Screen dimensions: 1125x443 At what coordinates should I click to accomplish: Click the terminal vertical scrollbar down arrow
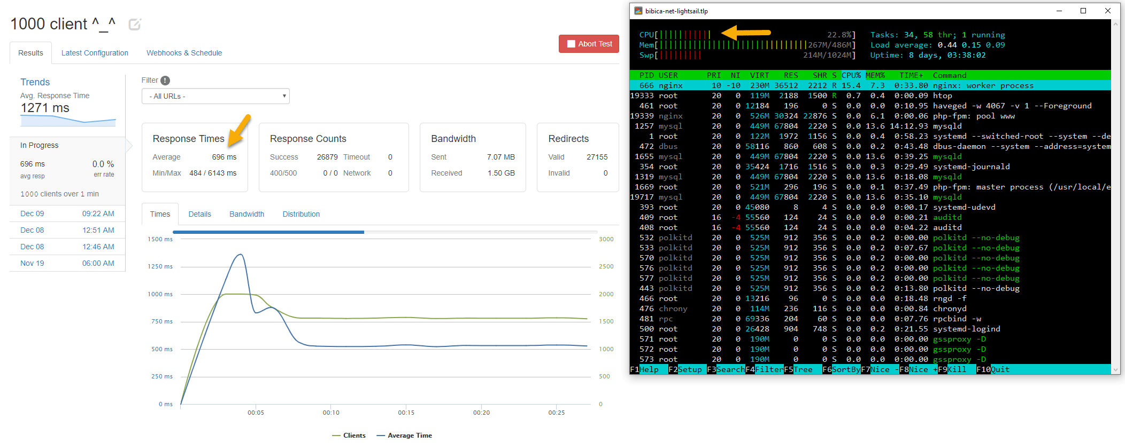pos(1115,369)
